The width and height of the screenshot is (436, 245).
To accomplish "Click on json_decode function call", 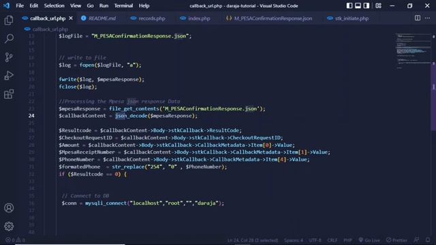I will (131, 116).
